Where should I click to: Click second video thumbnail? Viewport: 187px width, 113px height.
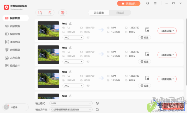pyautogui.click(x=48, y=55)
